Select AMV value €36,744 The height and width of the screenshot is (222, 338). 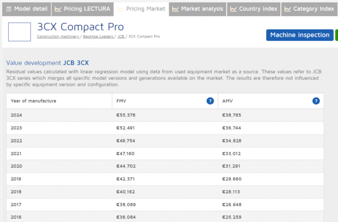pos(232,128)
